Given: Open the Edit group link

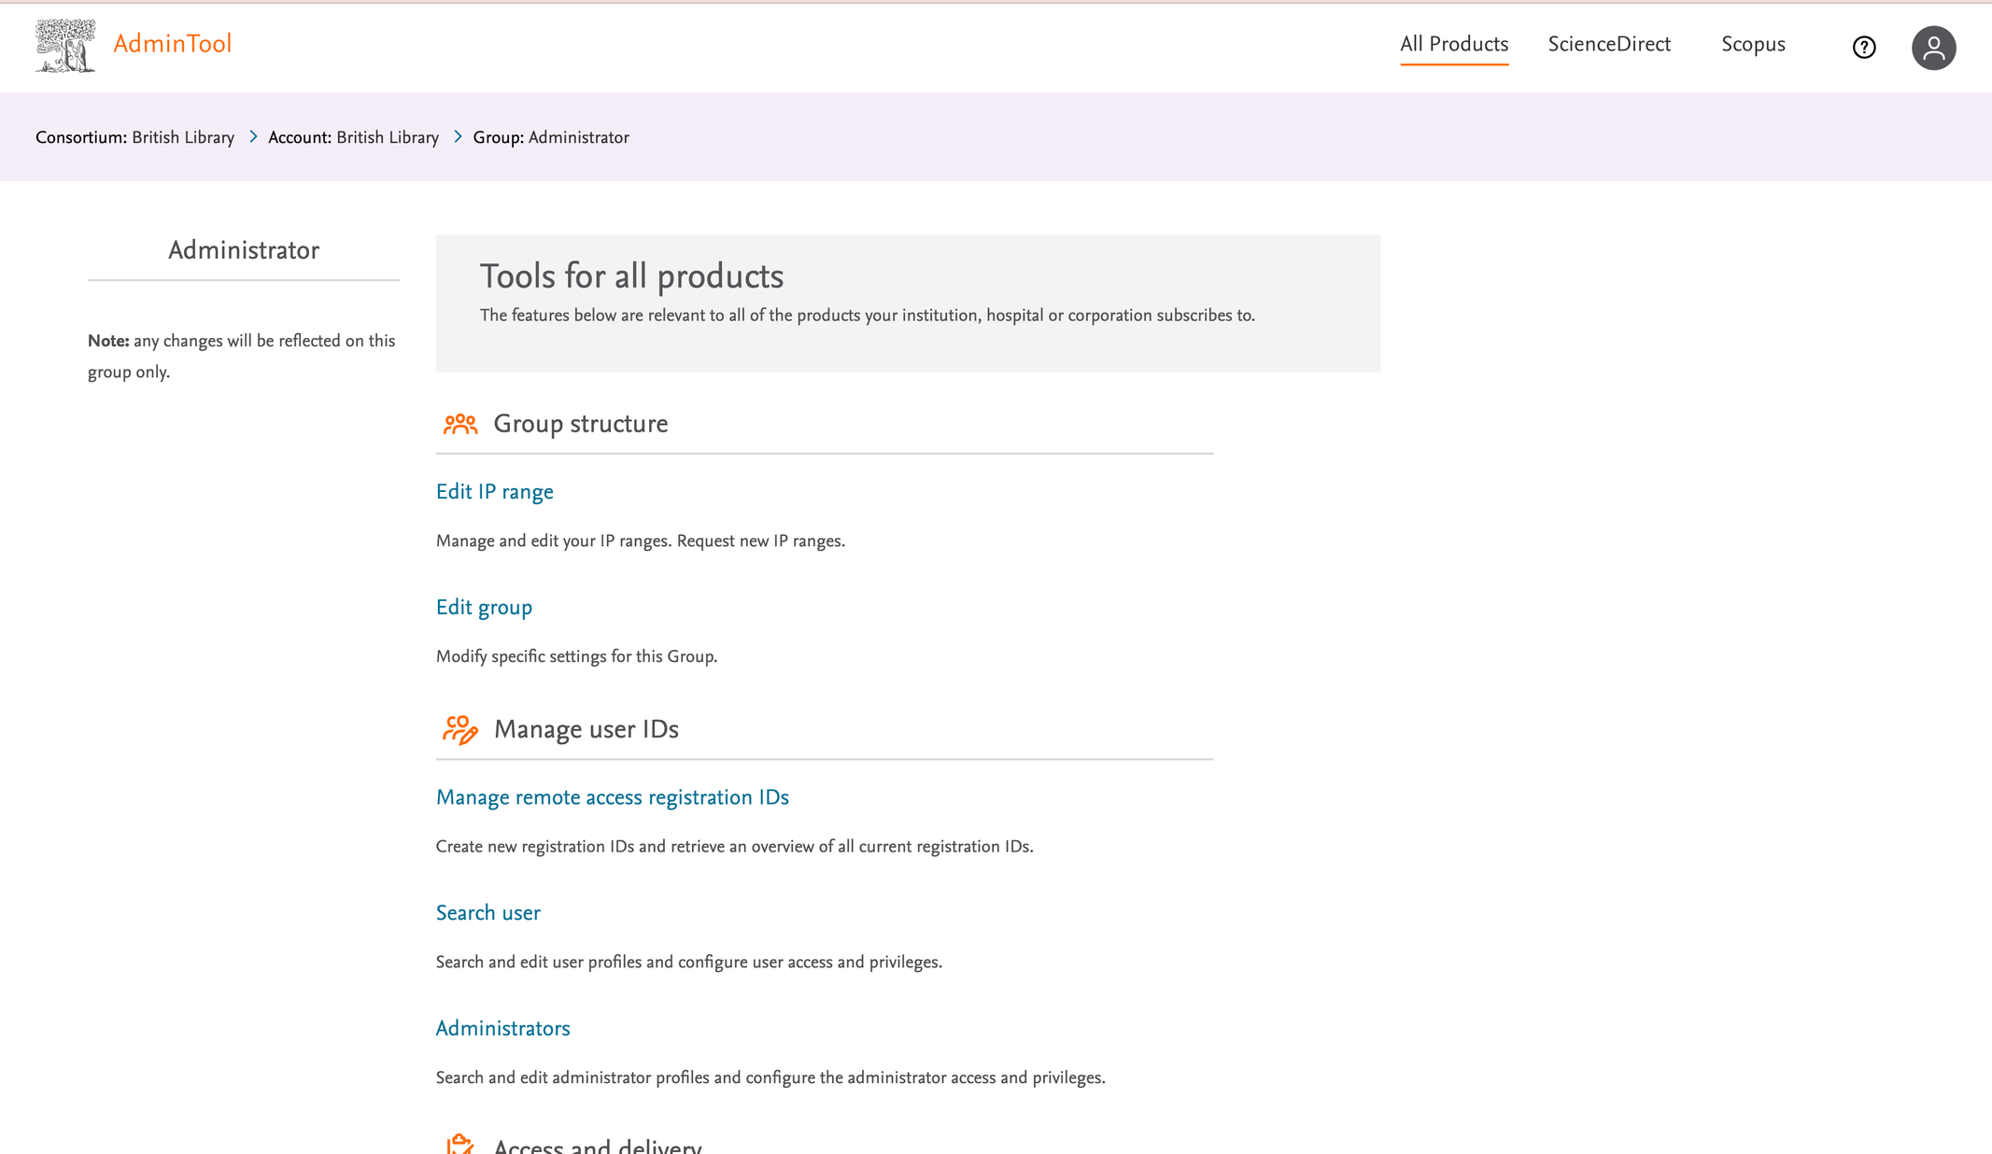Looking at the screenshot, I should [x=484, y=608].
